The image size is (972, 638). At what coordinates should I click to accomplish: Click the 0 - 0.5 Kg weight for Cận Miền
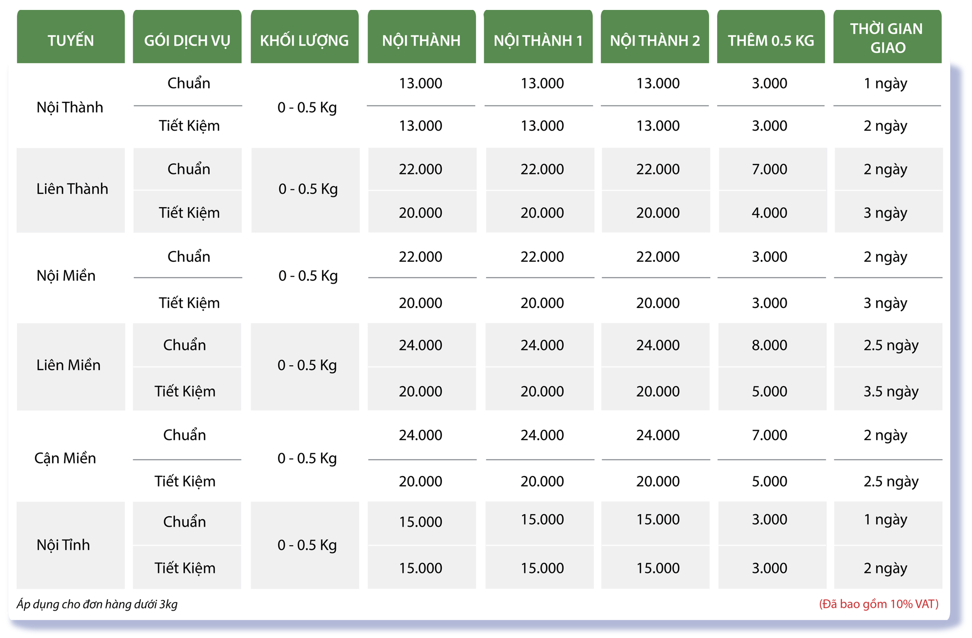[307, 458]
